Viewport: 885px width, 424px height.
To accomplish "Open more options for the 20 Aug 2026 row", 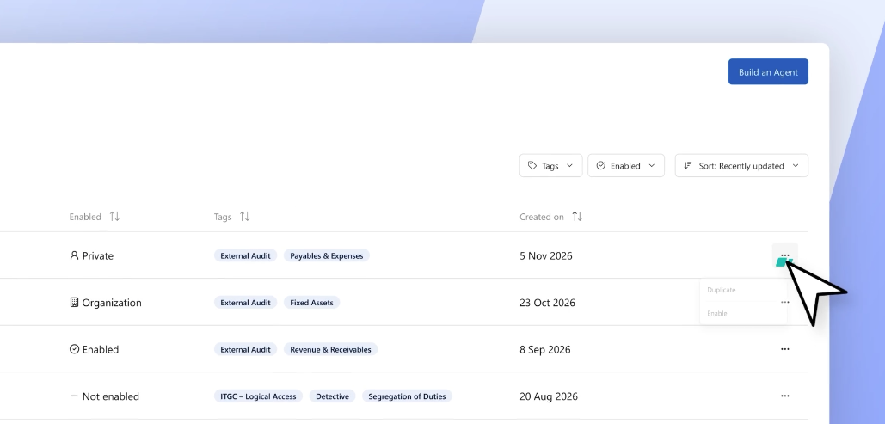I will click(785, 396).
